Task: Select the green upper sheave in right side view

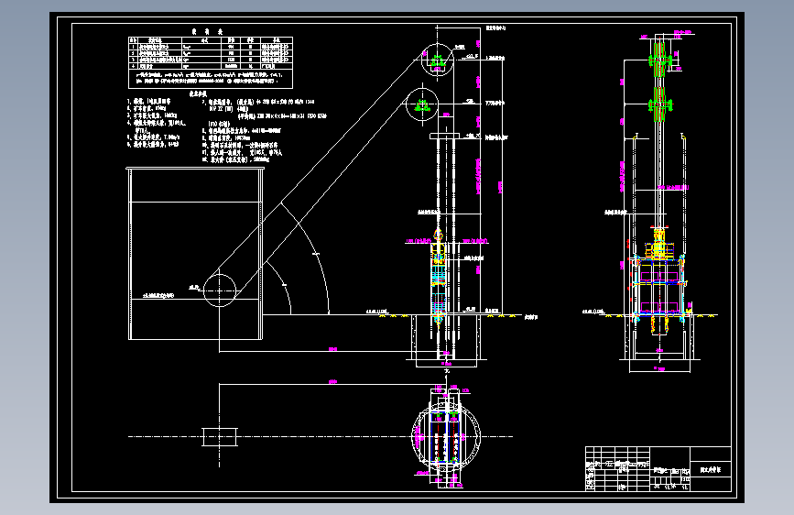Action: click(x=659, y=60)
